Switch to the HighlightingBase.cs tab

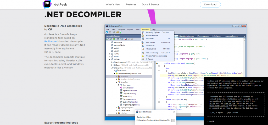point(186,36)
